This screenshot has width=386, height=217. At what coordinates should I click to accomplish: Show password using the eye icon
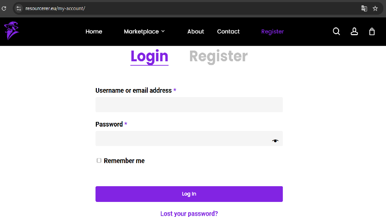tap(275, 141)
